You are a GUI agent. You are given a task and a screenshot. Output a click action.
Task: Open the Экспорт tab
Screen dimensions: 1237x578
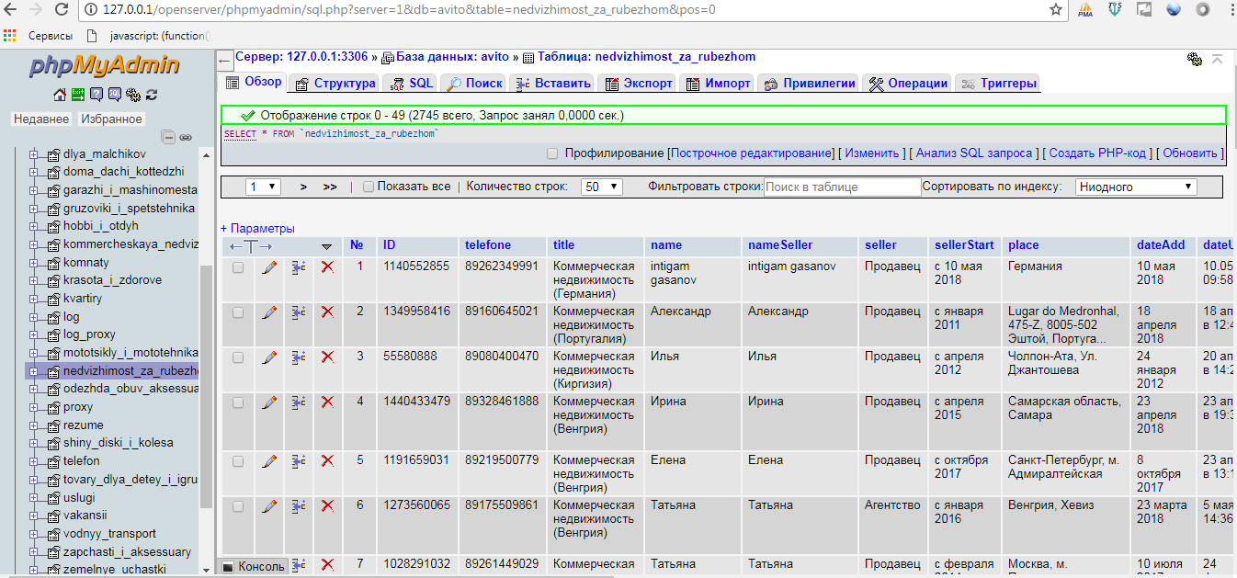pos(639,83)
